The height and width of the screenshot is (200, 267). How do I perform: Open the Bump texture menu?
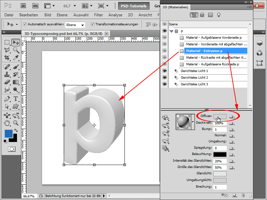(x=232, y=130)
